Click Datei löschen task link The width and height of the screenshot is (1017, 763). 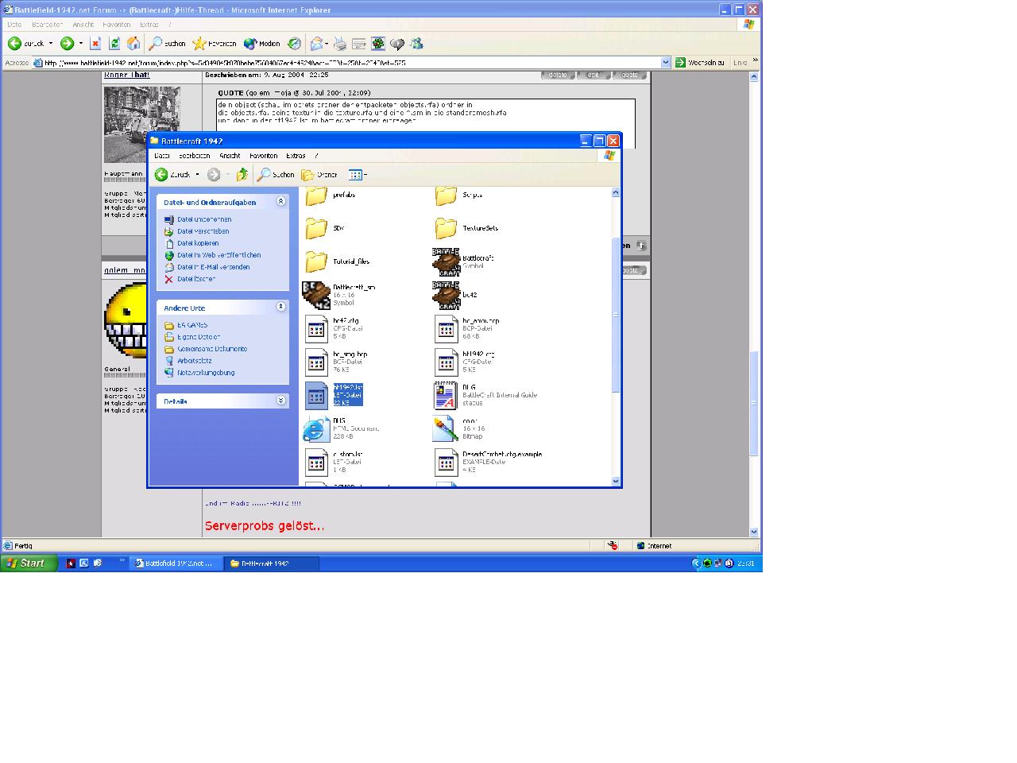coord(196,279)
